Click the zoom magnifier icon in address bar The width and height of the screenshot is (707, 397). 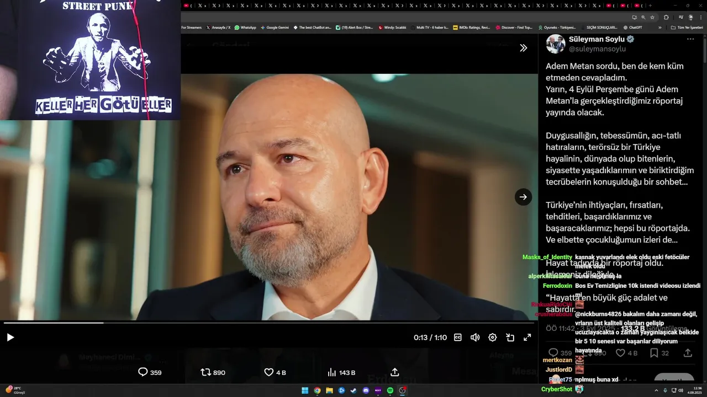click(643, 17)
